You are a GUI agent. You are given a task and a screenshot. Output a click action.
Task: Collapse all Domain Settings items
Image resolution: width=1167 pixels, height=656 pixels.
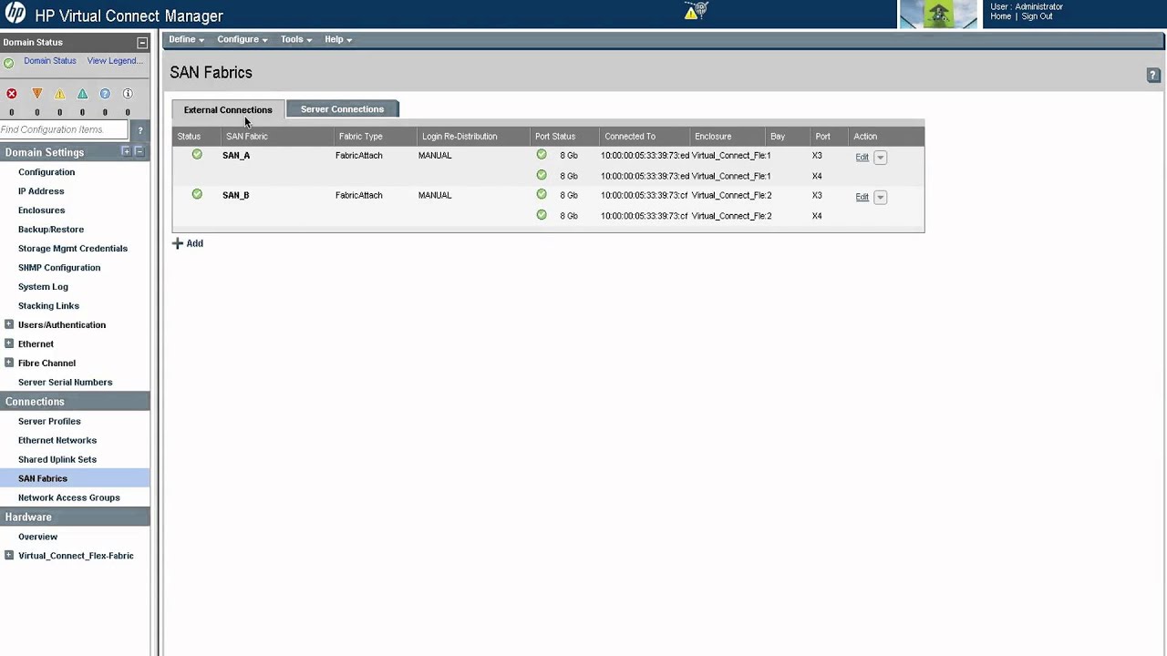139,151
